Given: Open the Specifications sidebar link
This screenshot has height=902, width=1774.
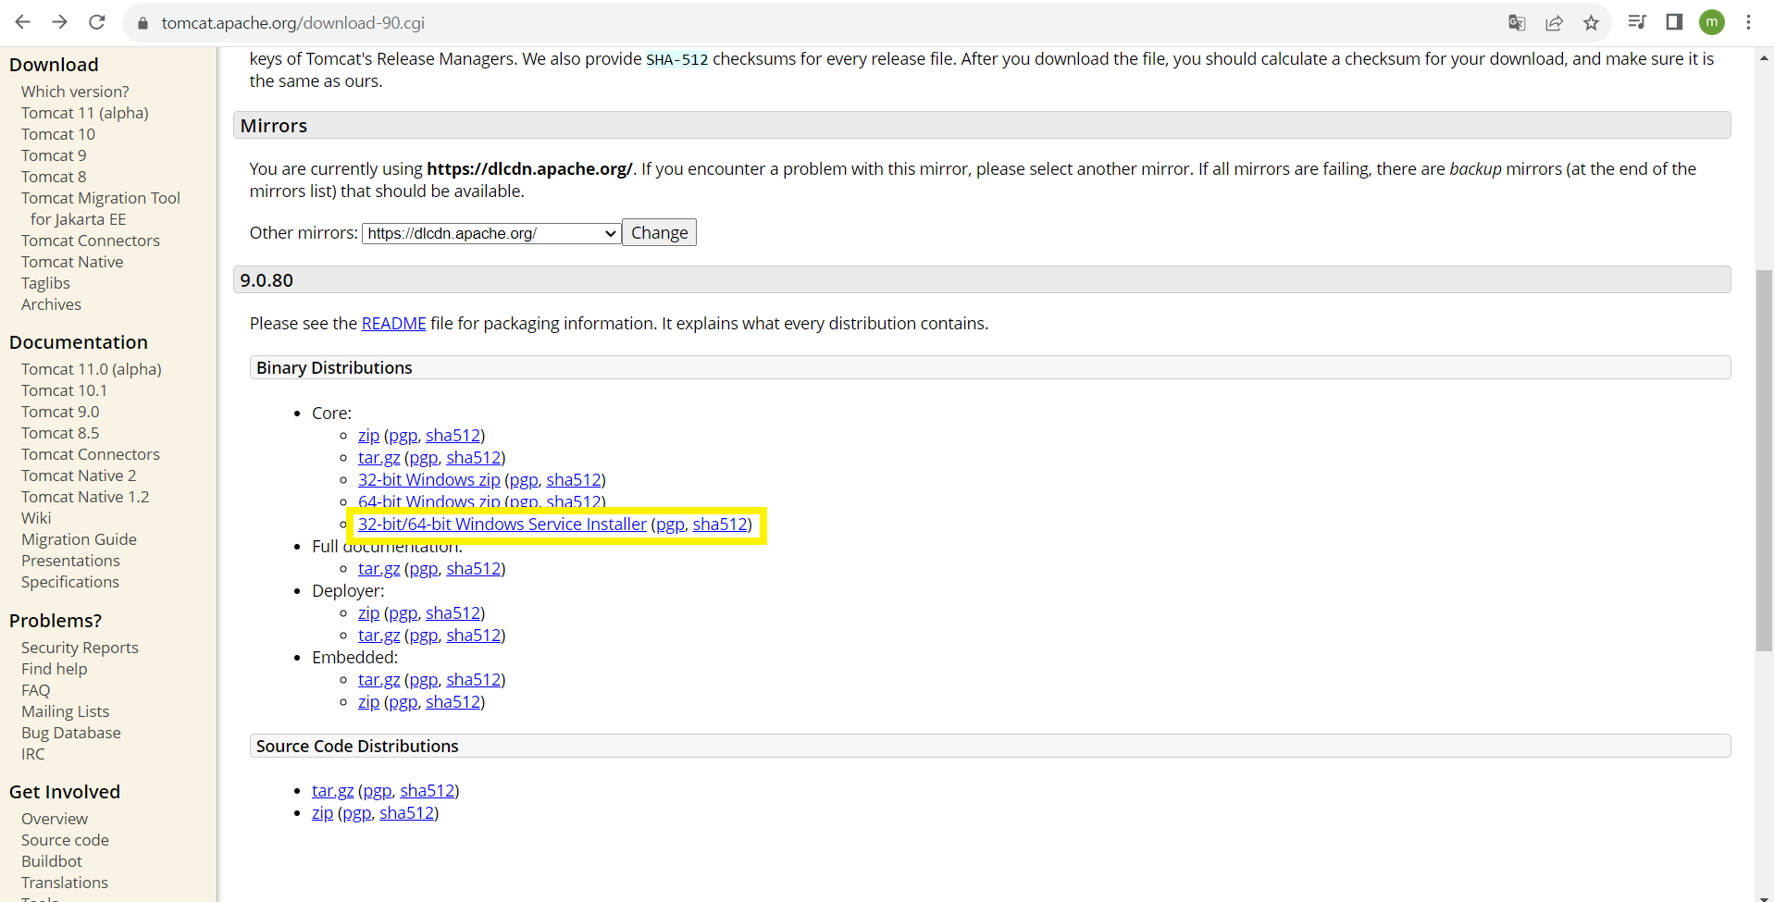Looking at the screenshot, I should 70,582.
